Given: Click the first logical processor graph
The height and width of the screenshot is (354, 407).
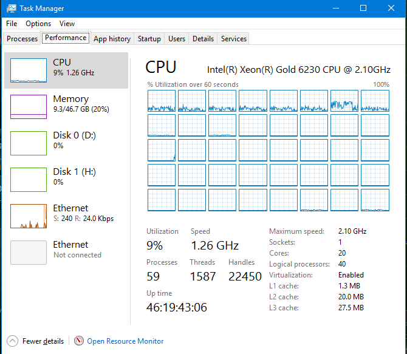Looking at the screenshot, I should [161, 101].
